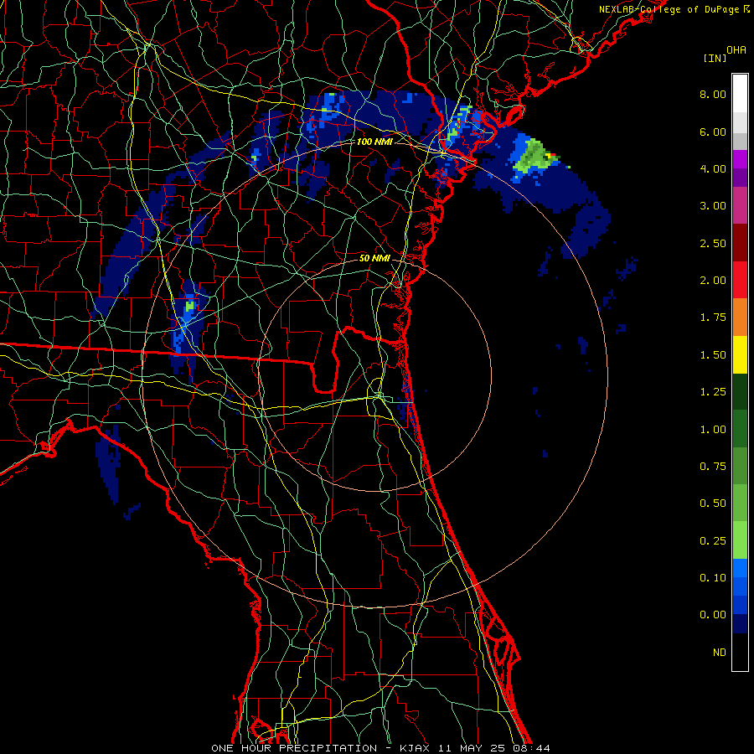Select the 4.00 legend value
Viewport: 754px width, 754px height.
tap(713, 168)
